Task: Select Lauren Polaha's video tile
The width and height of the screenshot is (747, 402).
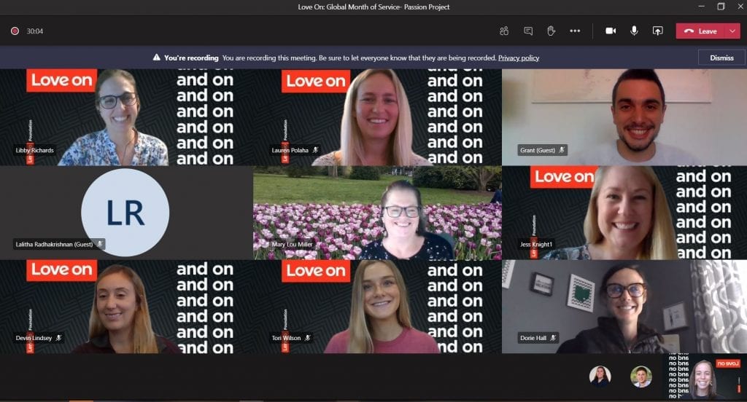Action: pos(377,117)
